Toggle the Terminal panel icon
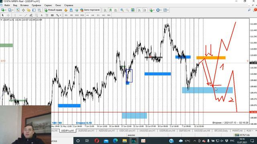This screenshot has width=257, height=144. (x=34, y=10)
